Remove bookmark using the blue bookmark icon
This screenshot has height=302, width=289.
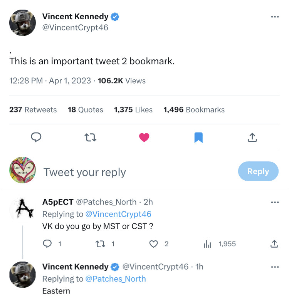pos(198,137)
